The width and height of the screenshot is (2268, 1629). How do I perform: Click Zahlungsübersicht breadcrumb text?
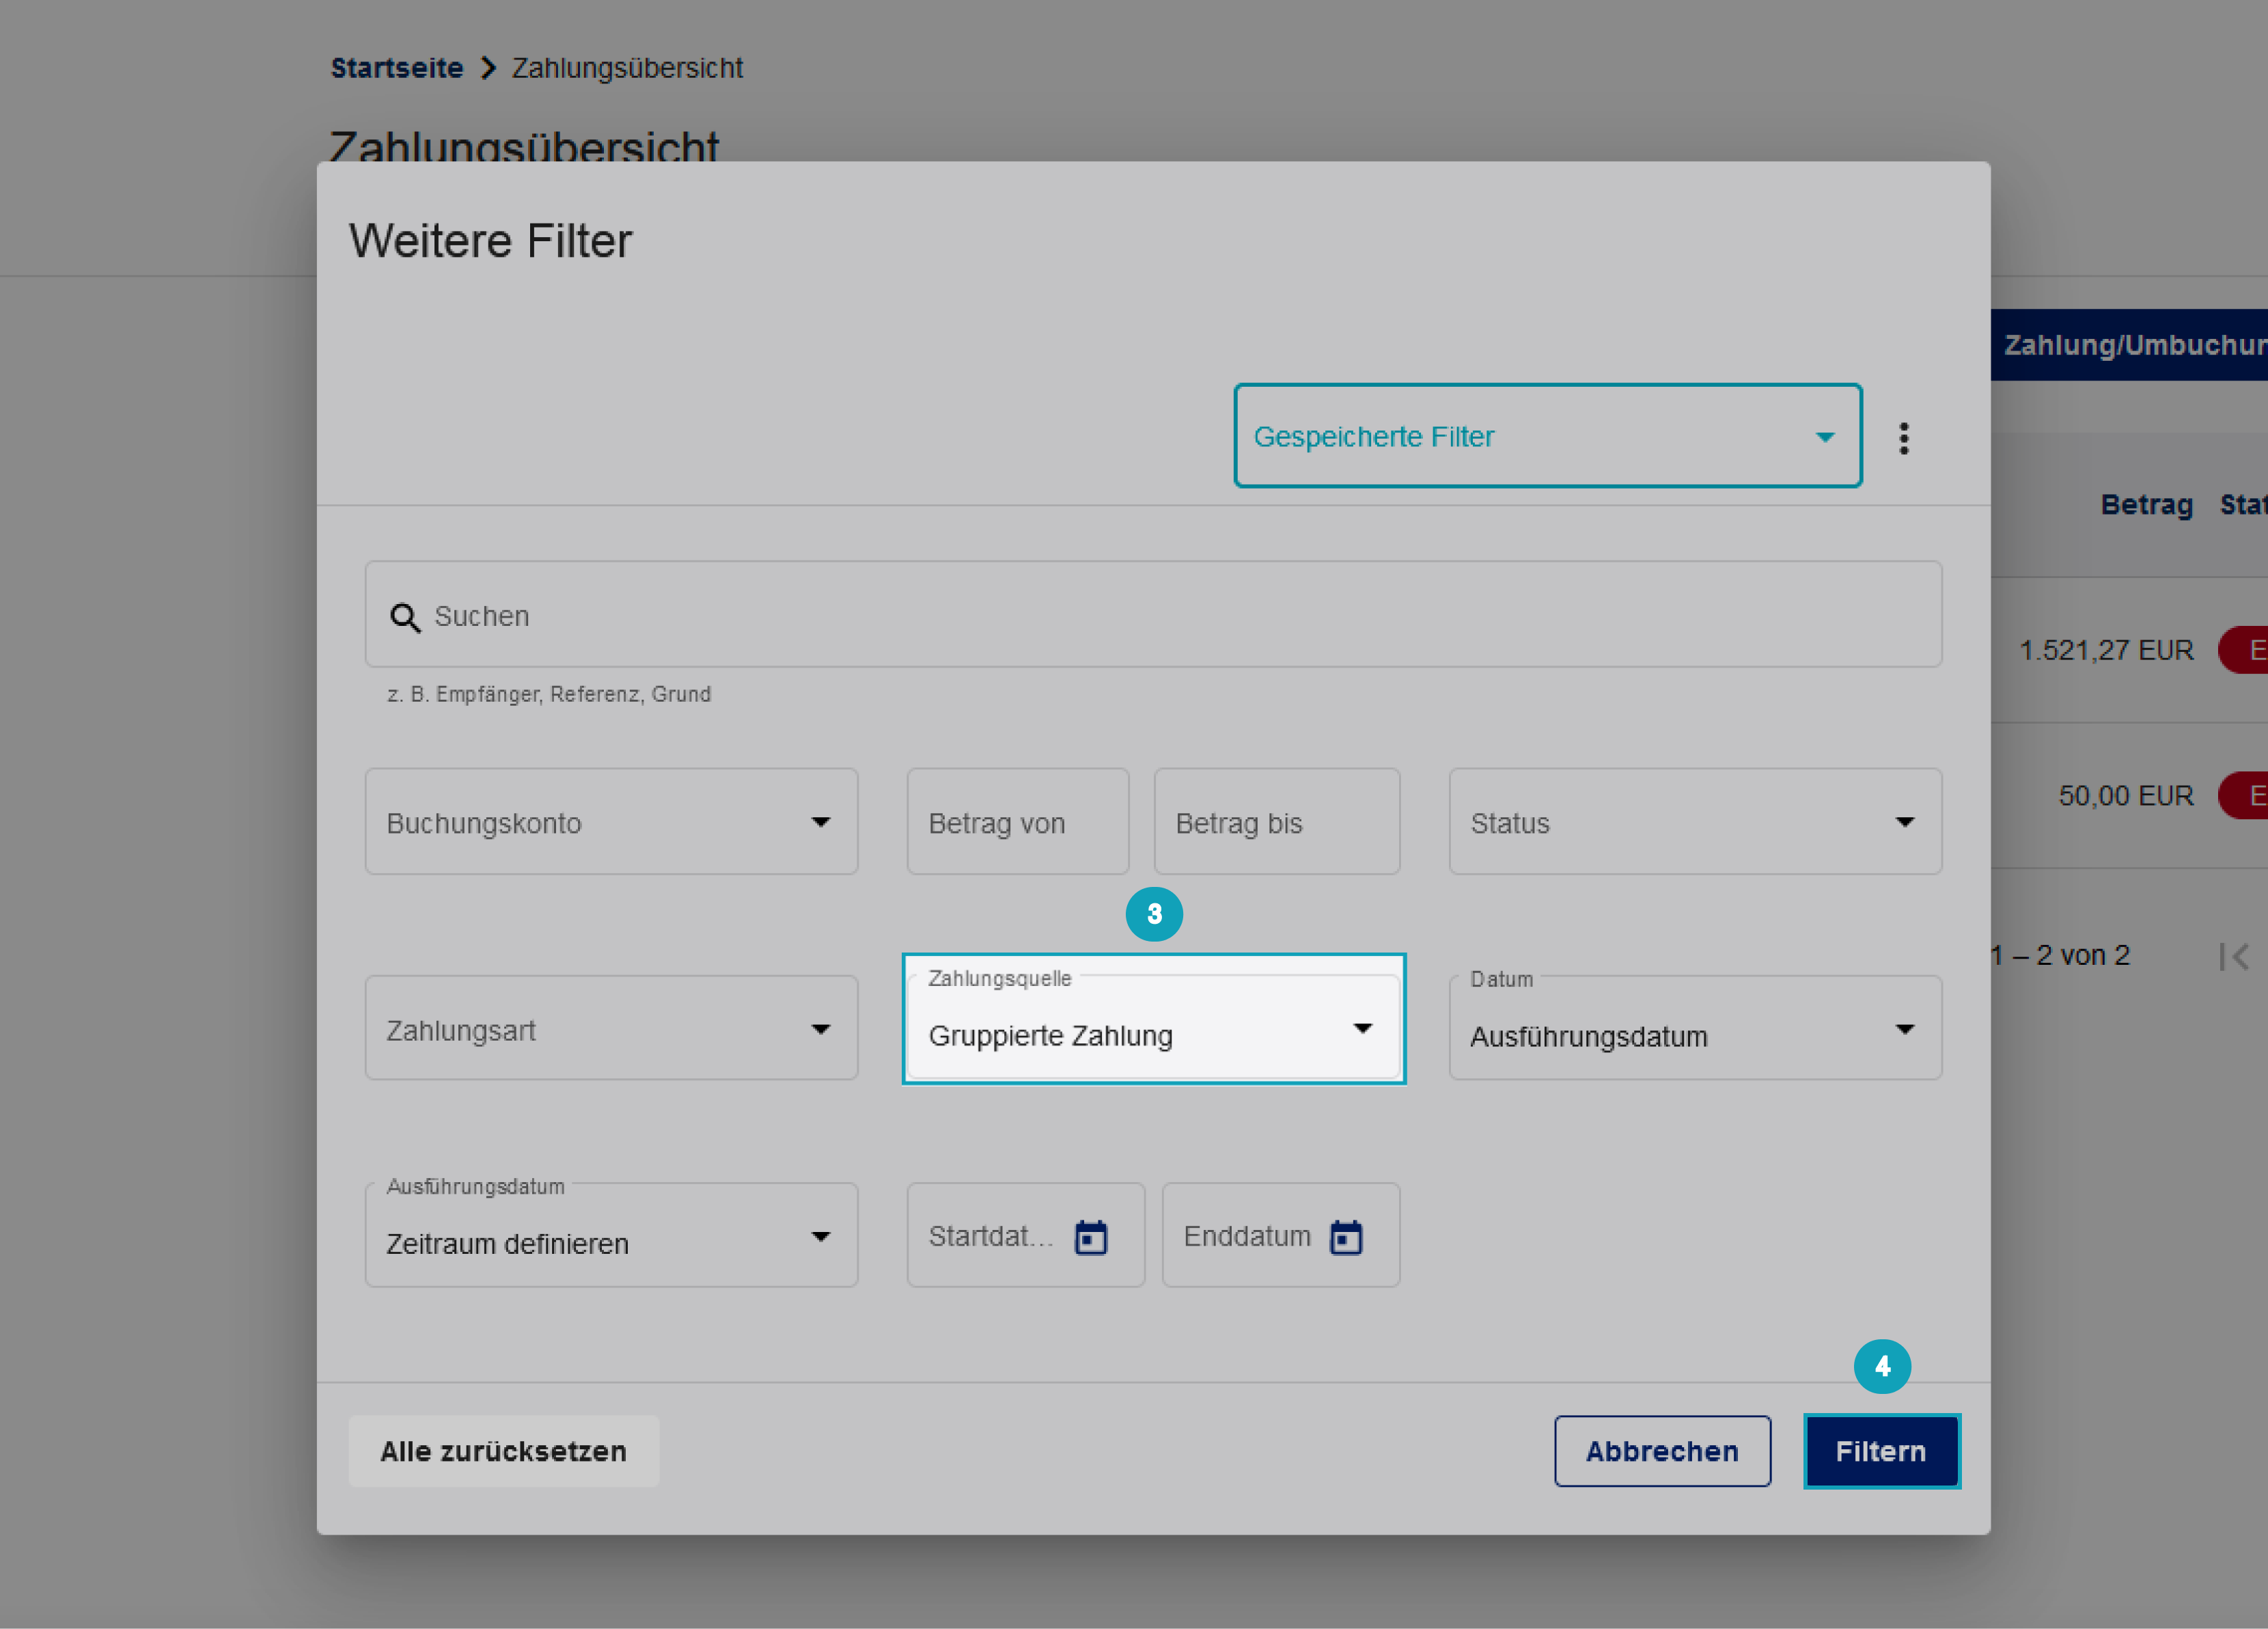pos(627,68)
